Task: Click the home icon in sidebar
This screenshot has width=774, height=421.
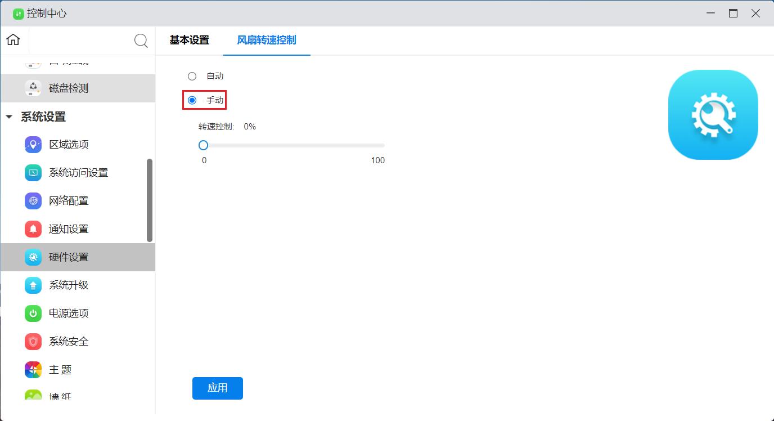Action: tap(13, 40)
